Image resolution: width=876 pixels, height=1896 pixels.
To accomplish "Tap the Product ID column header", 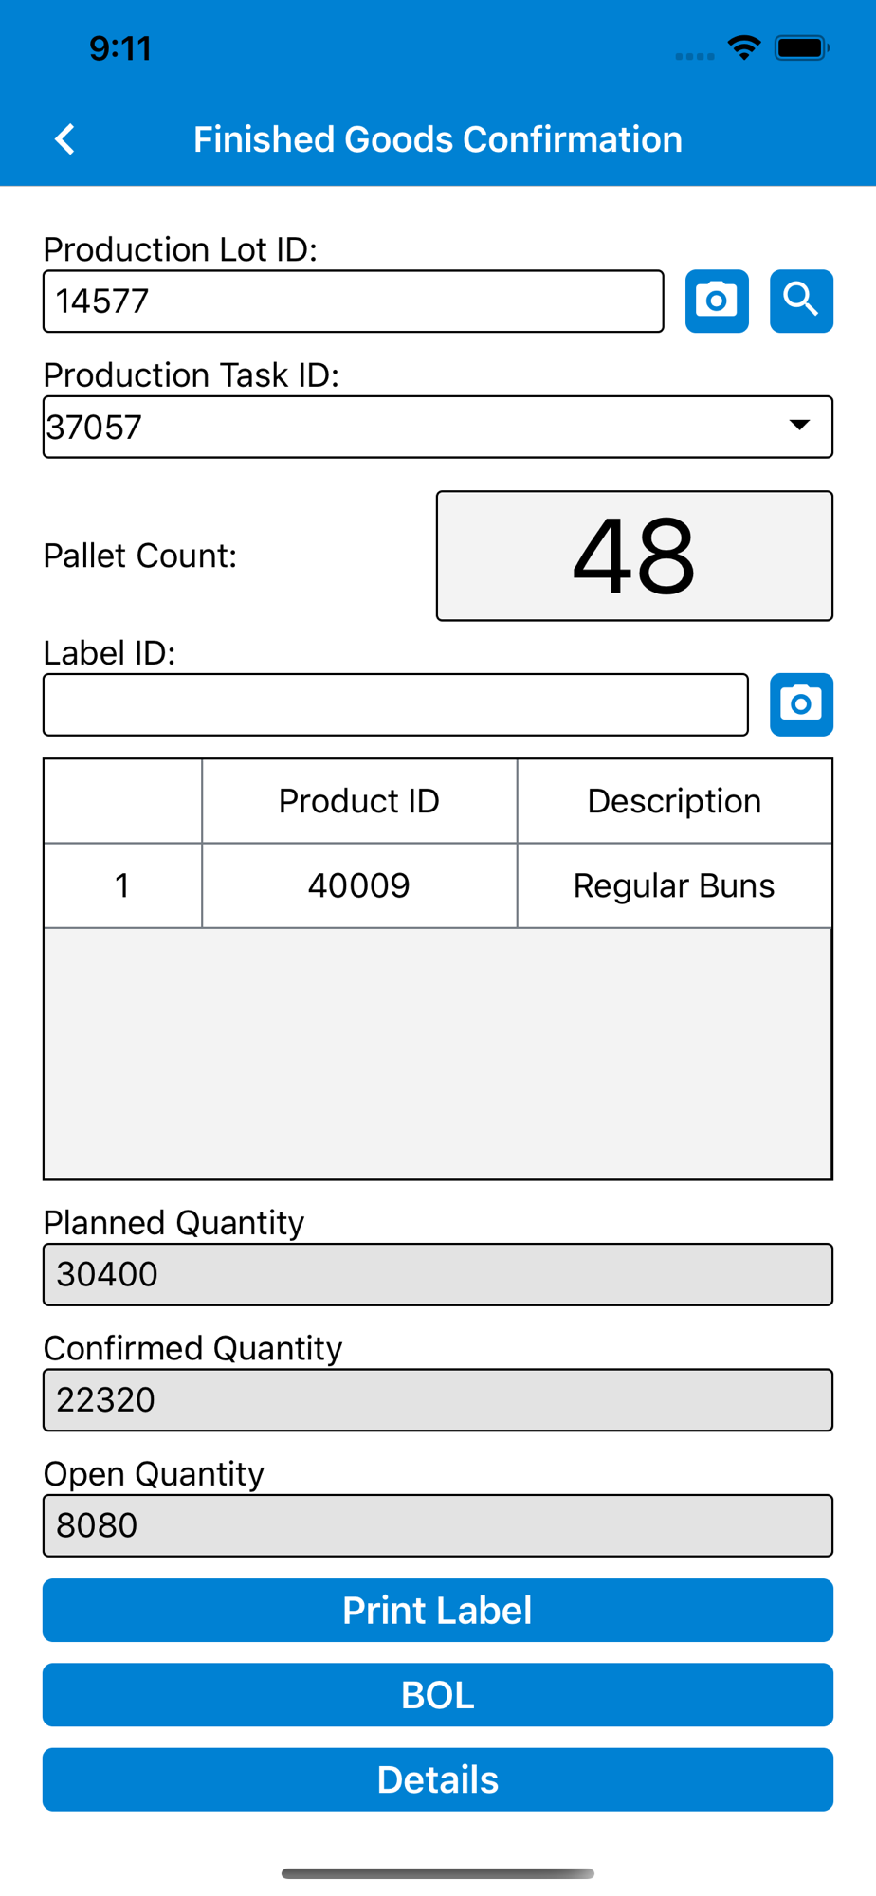I will pos(358,801).
